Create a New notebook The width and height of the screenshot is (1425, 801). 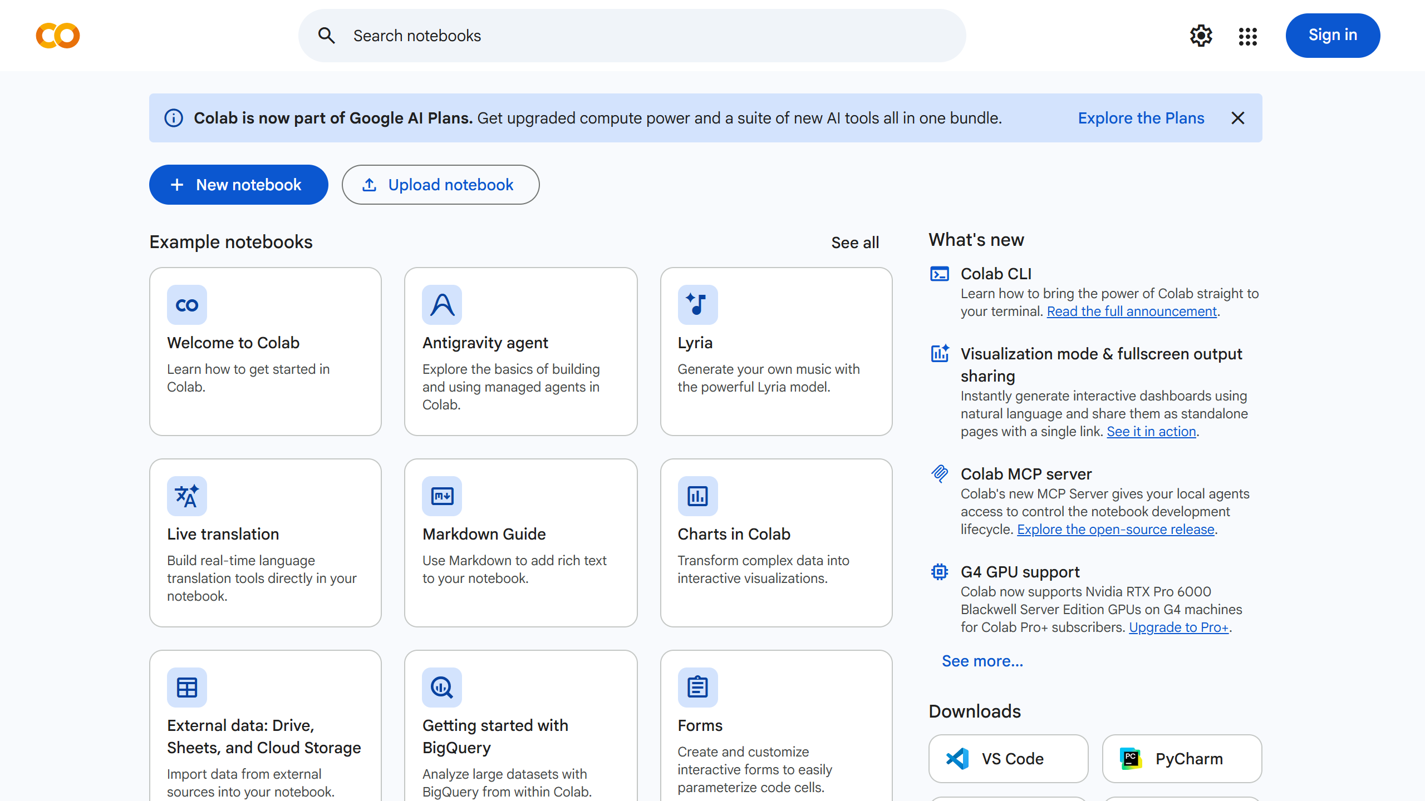[238, 185]
